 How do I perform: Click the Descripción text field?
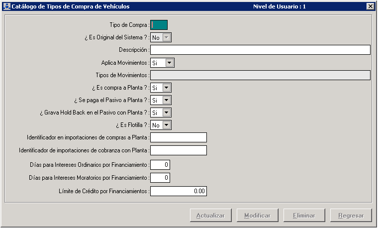(x=260, y=50)
